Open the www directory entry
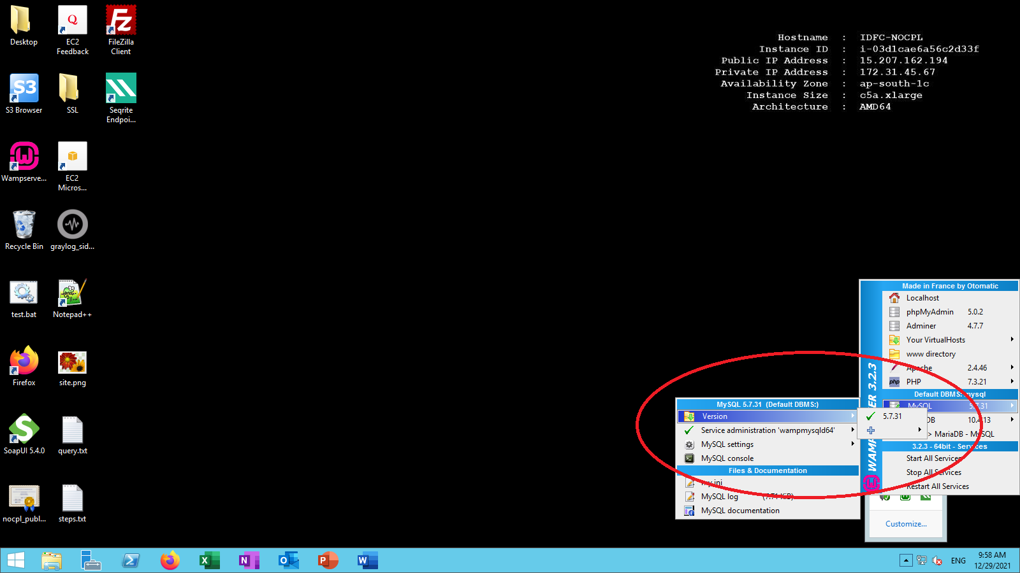 (950, 354)
